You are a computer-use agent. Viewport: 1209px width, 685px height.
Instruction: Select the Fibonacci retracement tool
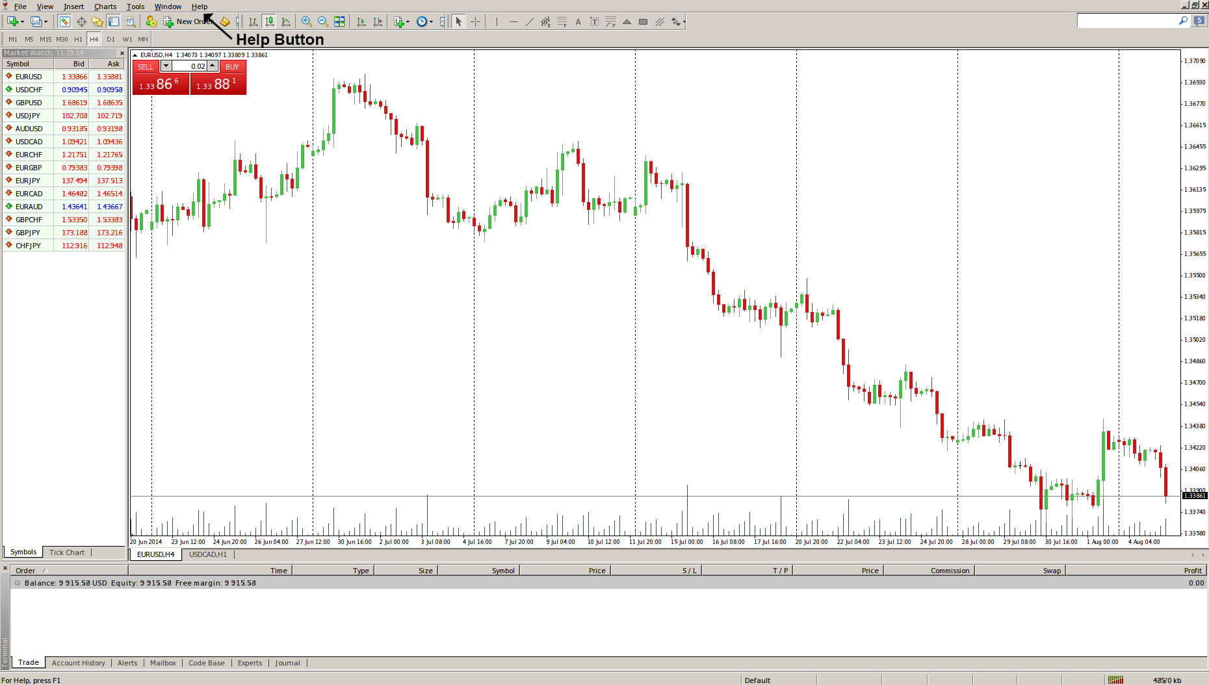(562, 21)
